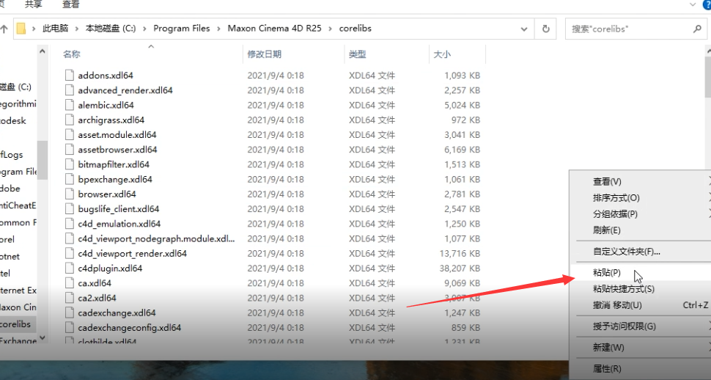Viewport: 711px width, 380px height.
Task: Choose 新建(W) in the context menu
Action: (640, 347)
